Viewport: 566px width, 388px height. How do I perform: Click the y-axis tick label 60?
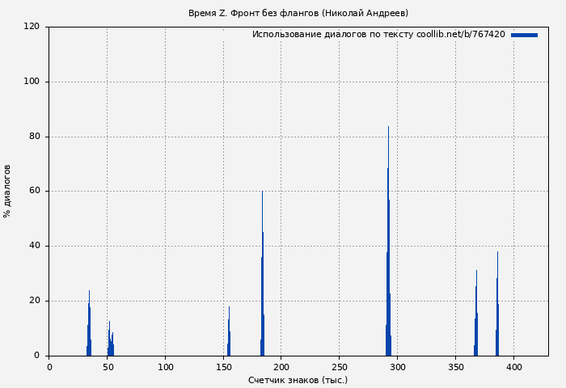coord(34,191)
